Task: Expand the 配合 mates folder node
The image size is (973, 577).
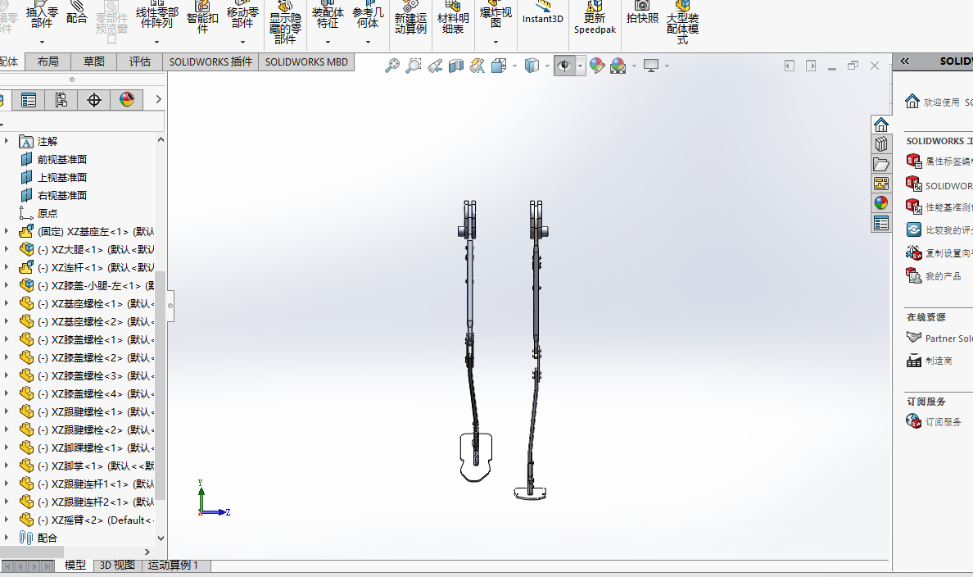Action: pos(7,538)
